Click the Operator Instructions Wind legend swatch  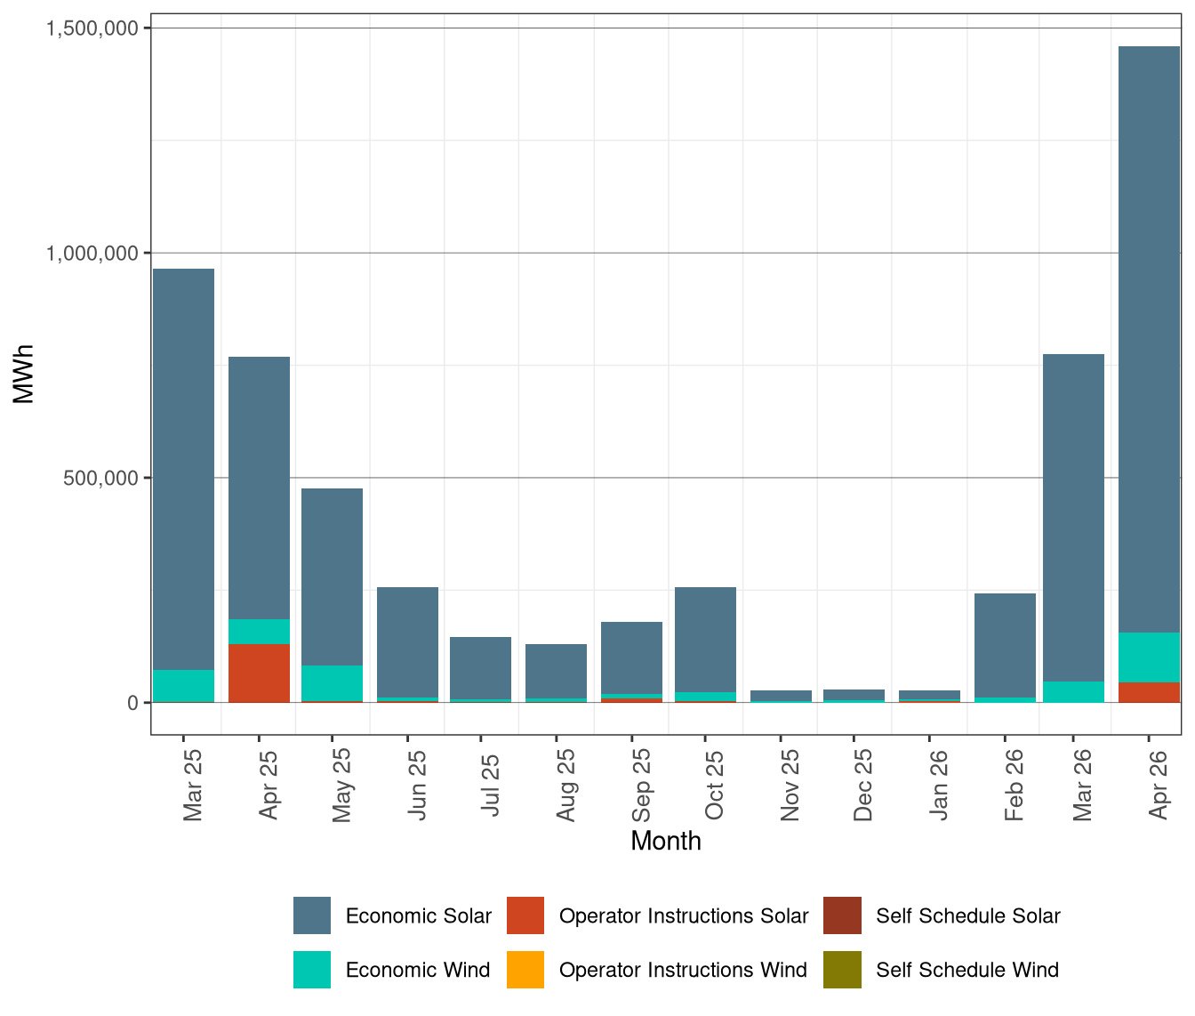click(525, 970)
